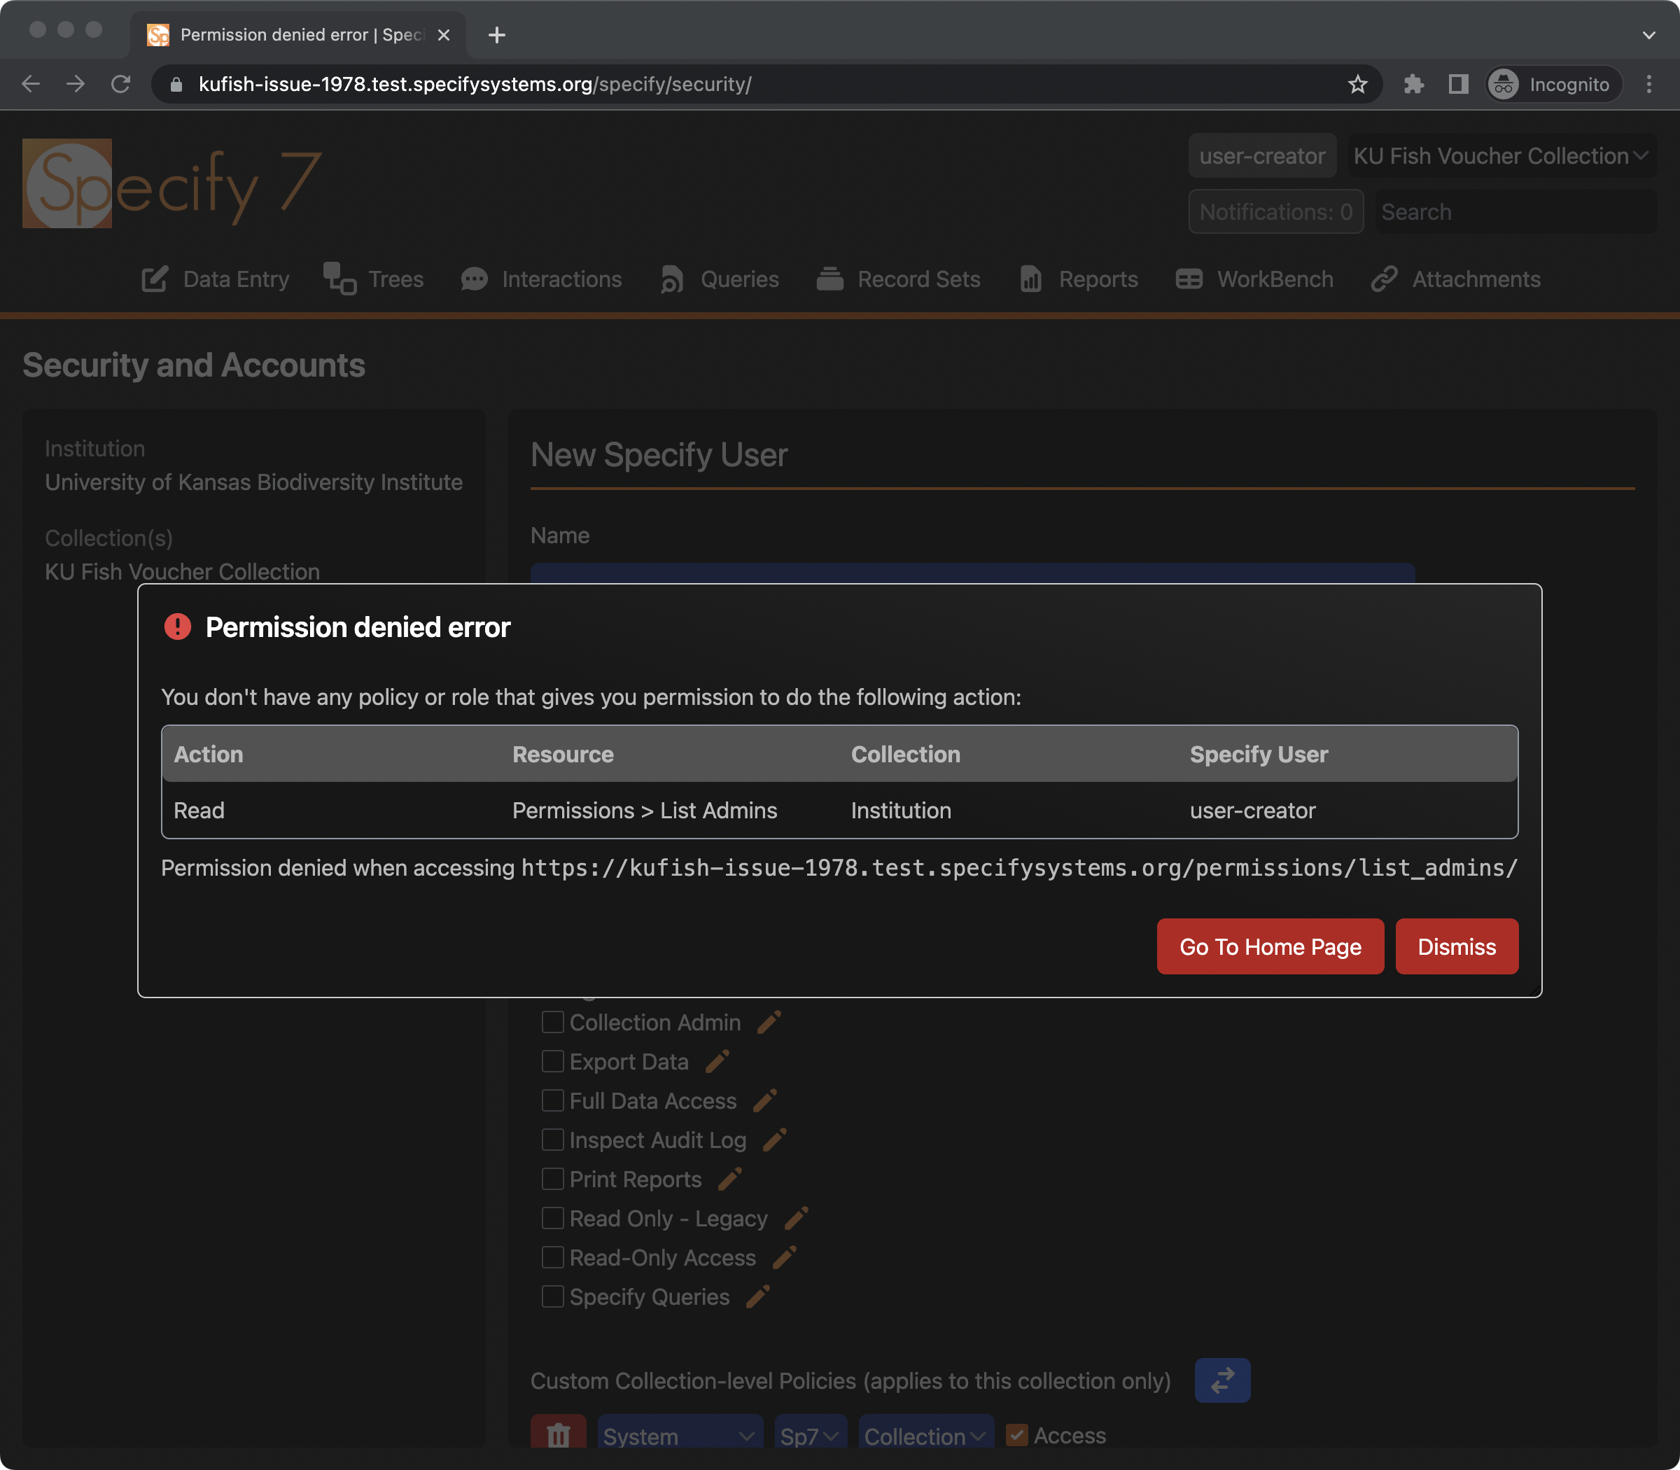Open the Reports section
Viewport: 1680px width, 1470px height.
click(1098, 279)
